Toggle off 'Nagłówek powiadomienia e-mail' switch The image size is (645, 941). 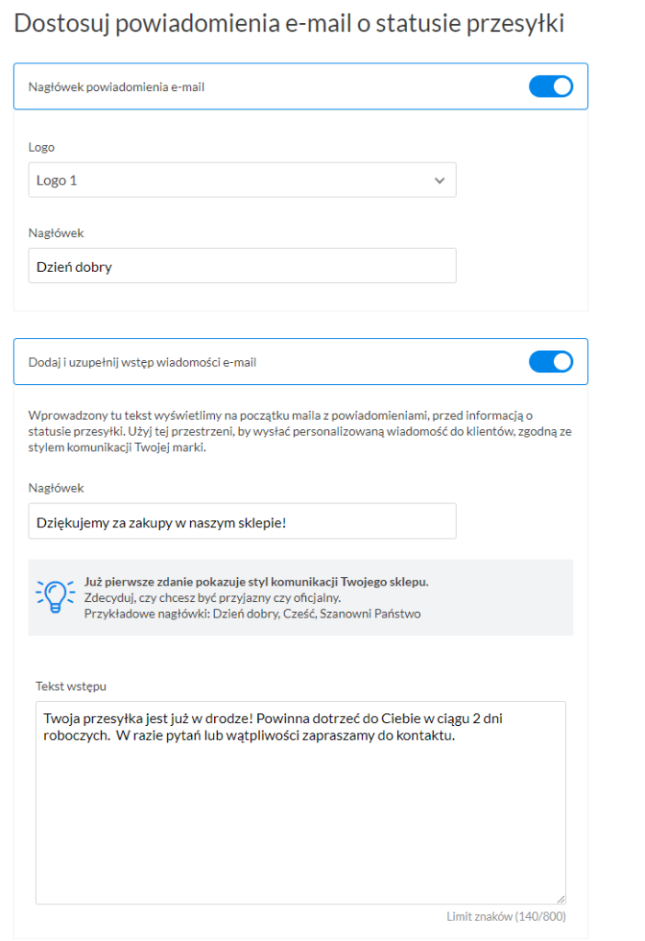click(550, 86)
